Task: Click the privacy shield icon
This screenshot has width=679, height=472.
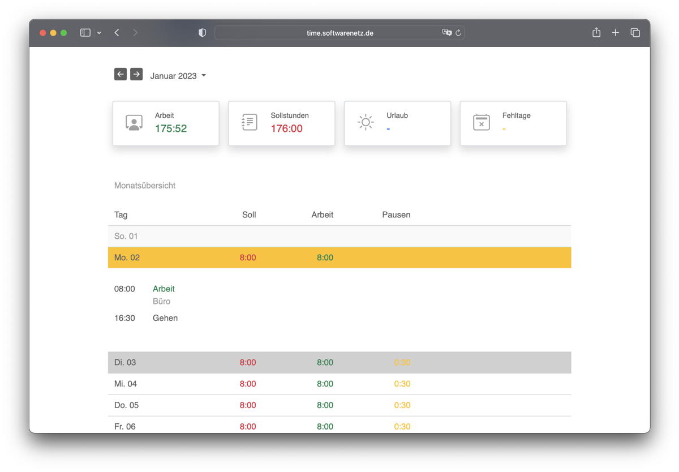Action: (202, 33)
